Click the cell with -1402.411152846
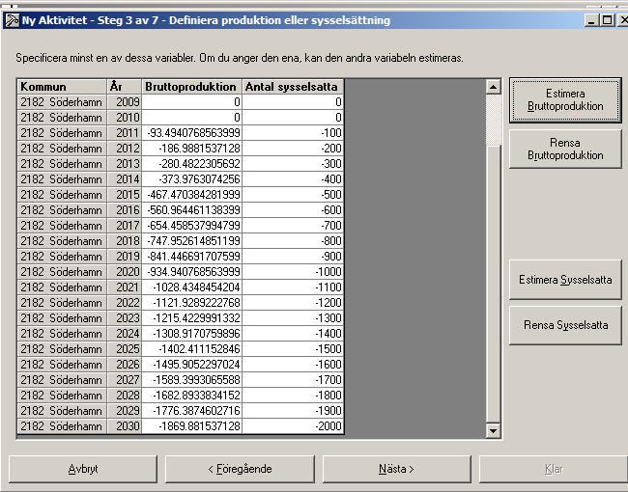Viewport: 628px width, 492px height. [x=192, y=349]
